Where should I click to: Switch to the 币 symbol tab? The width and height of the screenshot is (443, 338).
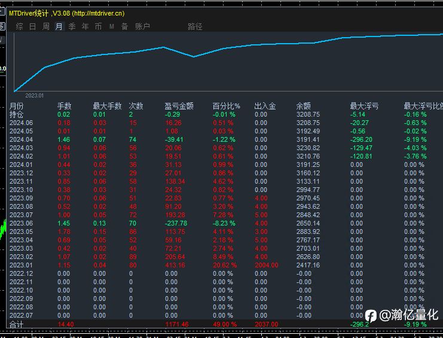click(98, 26)
